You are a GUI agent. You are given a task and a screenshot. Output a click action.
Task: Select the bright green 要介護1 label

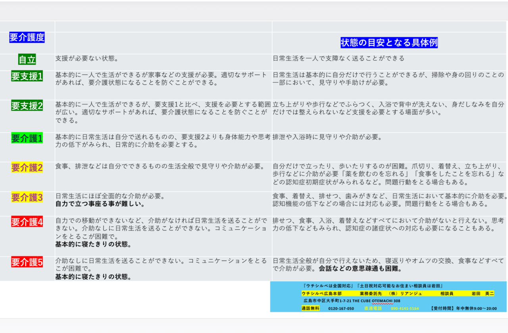coord(27,138)
